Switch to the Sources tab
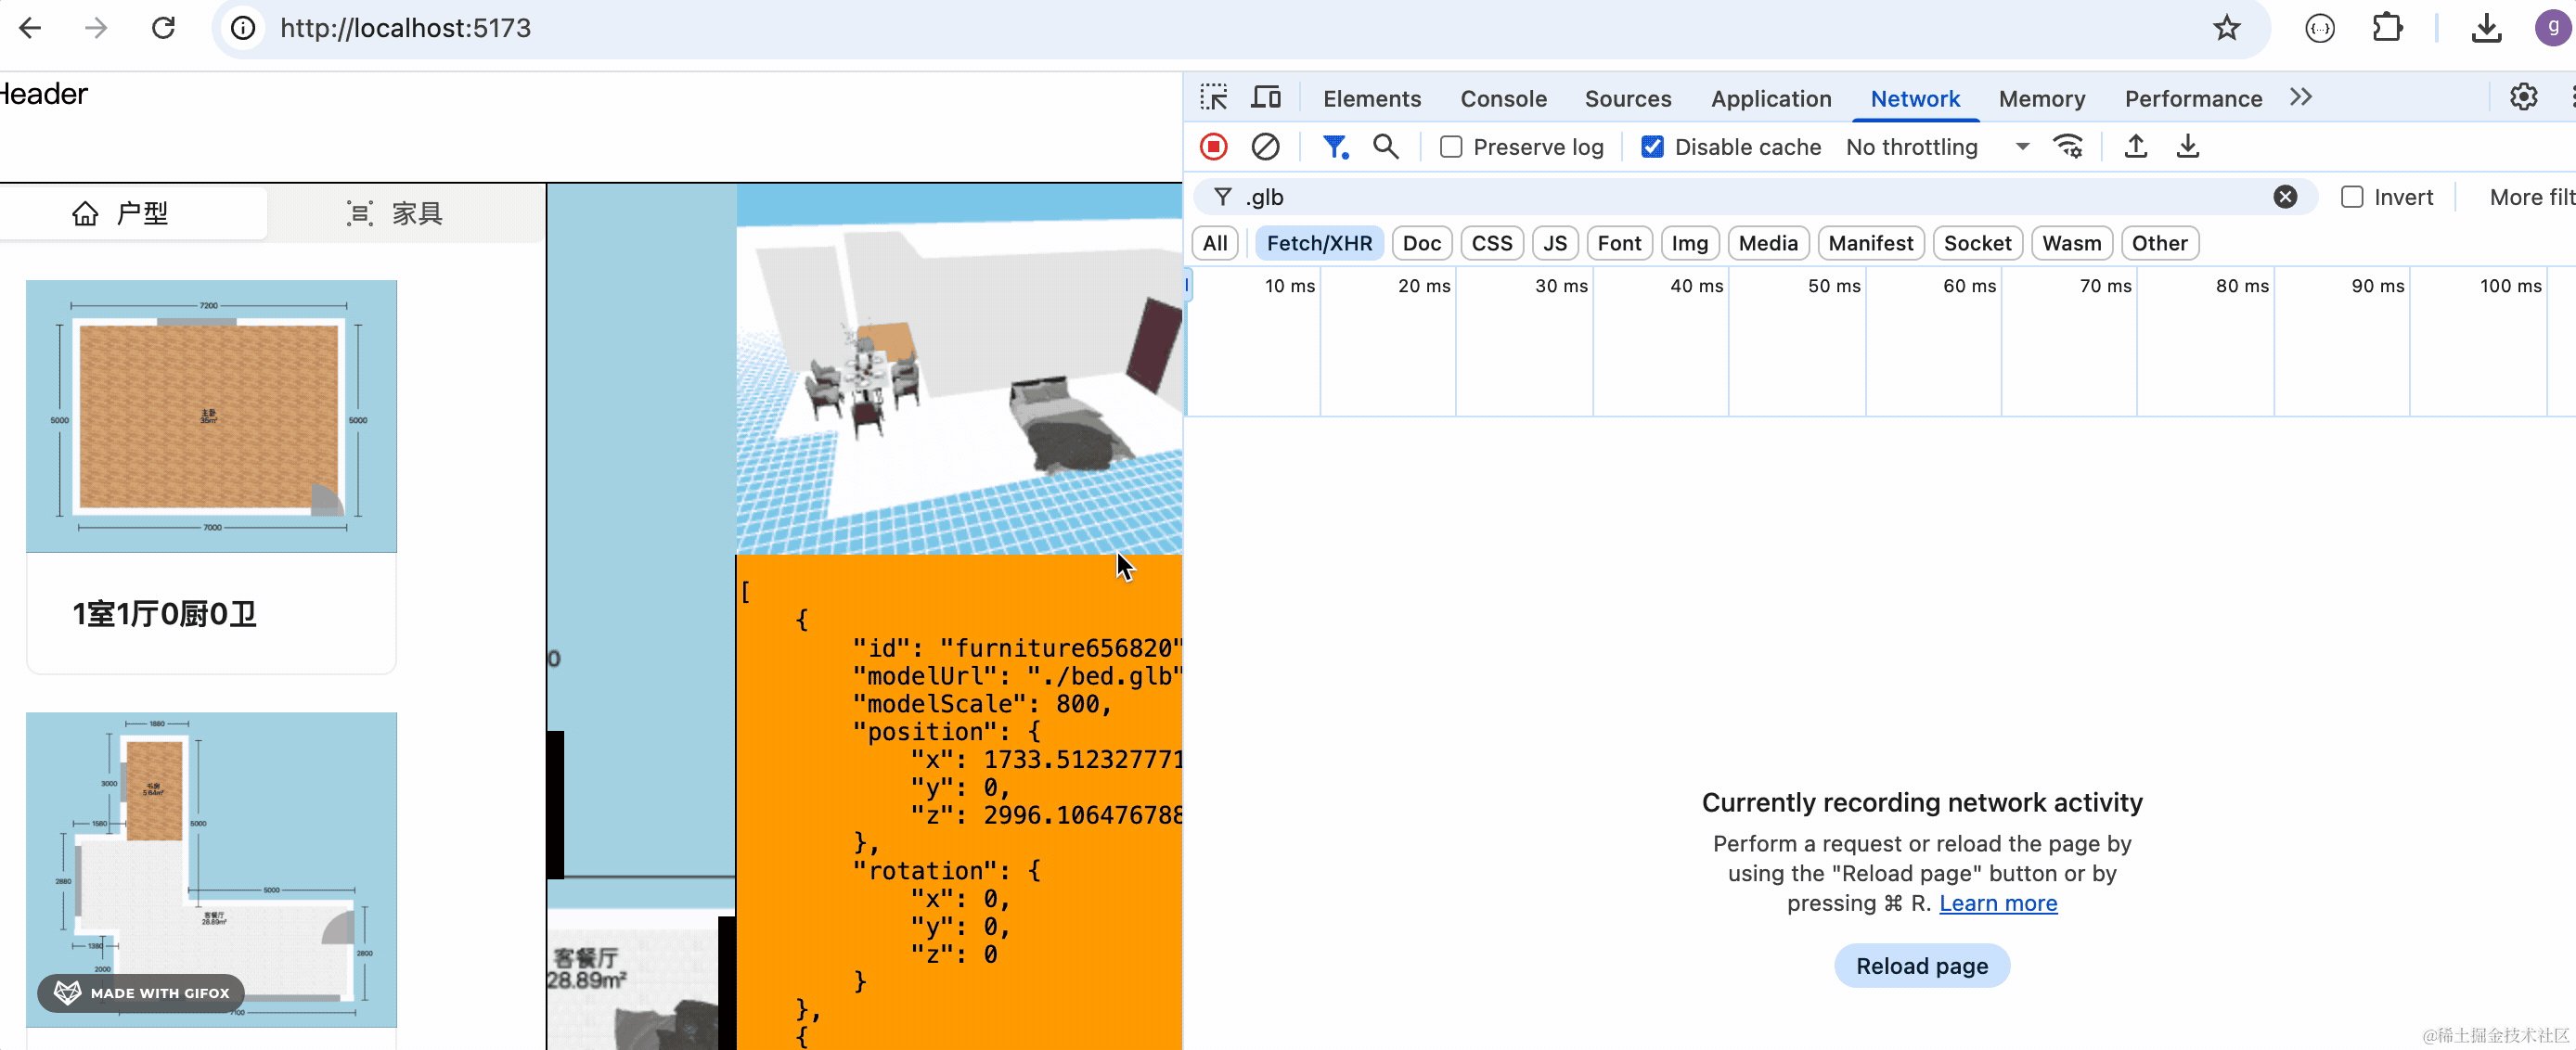The image size is (2576, 1050). (x=1627, y=98)
